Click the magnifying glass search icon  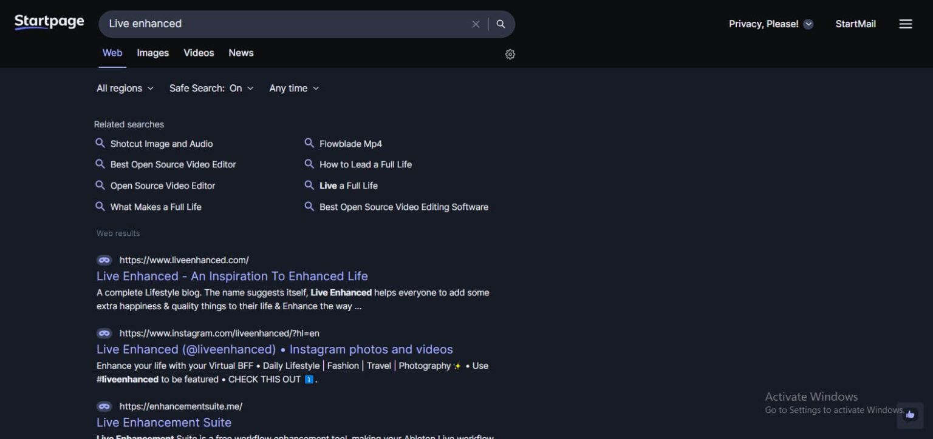(x=501, y=24)
